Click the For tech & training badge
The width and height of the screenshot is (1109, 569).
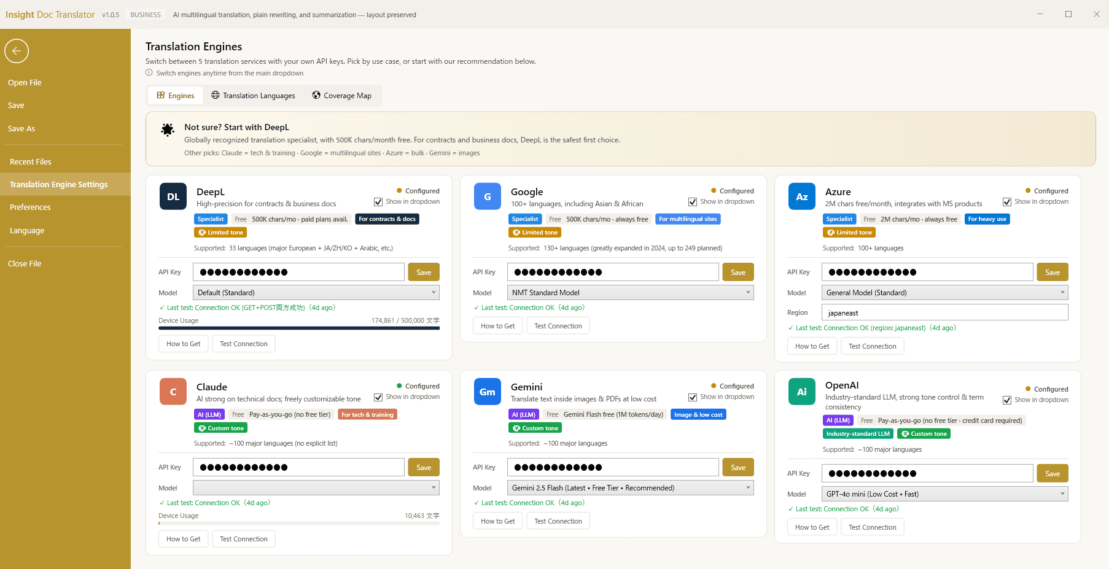(367, 414)
